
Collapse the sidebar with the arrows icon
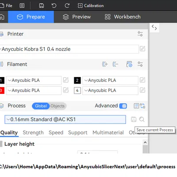coord(154,27)
